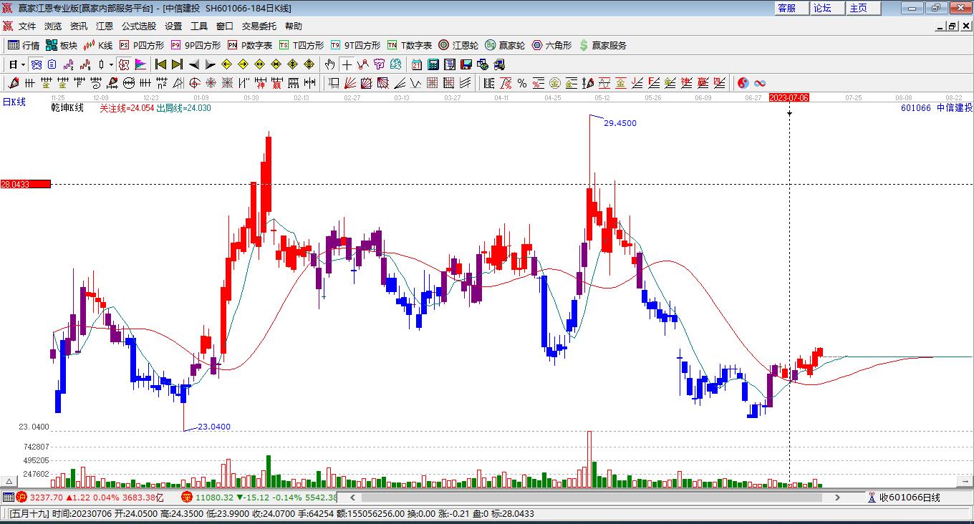Open the calendar date icon
Screen dimensions: 974x524
click(x=416, y=64)
